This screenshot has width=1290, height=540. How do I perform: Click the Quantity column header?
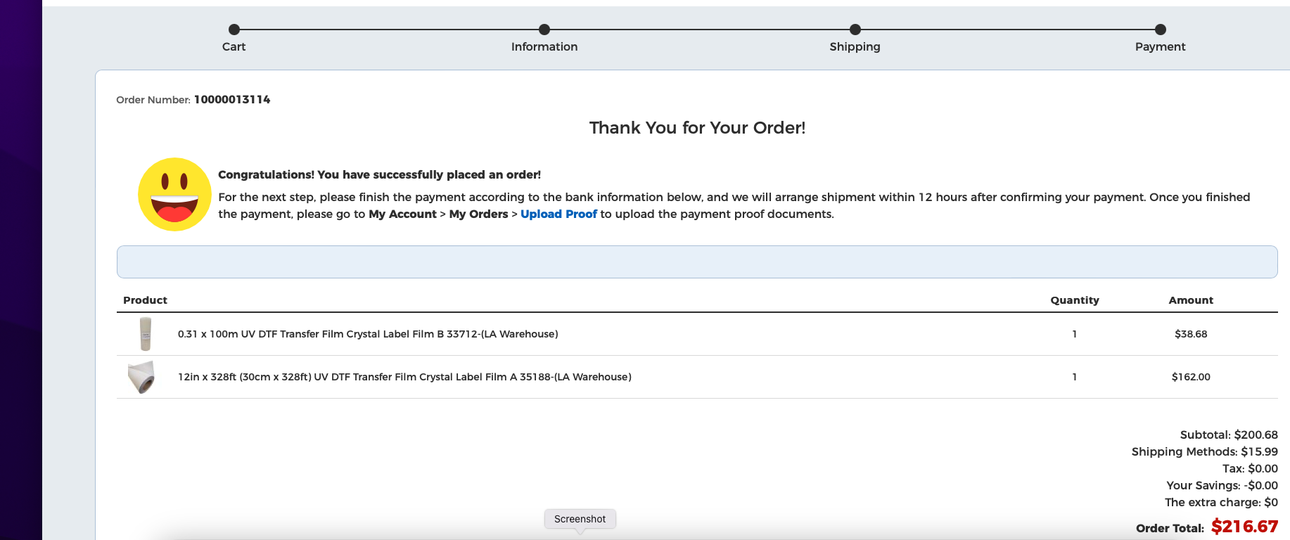1075,300
